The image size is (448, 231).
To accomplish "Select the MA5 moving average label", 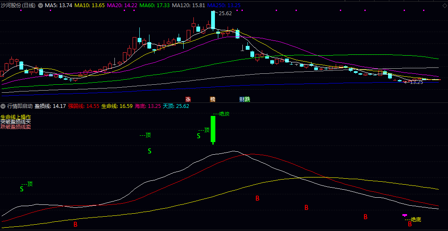I will 58,5.
